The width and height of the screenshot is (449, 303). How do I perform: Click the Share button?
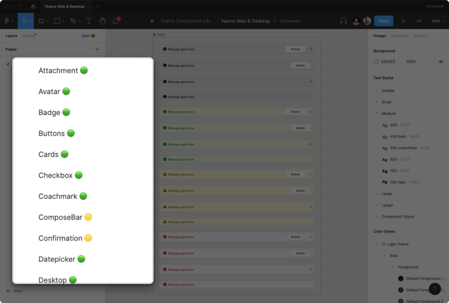pos(383,21)
